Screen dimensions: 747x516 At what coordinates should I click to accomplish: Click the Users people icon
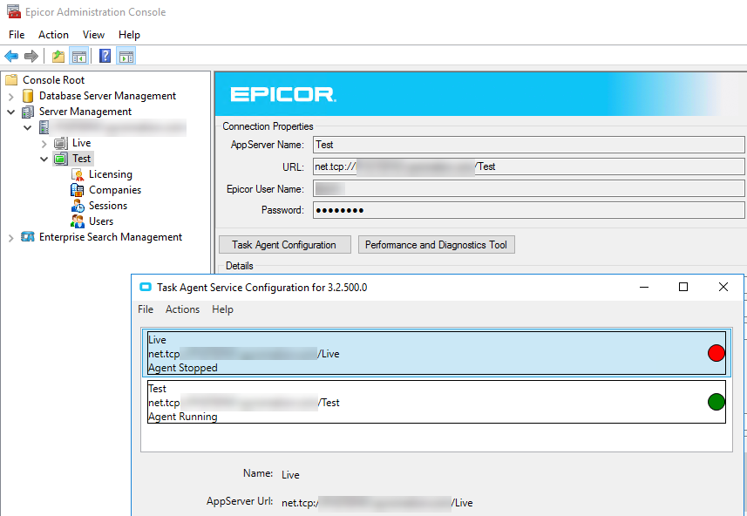coord(78,221)
